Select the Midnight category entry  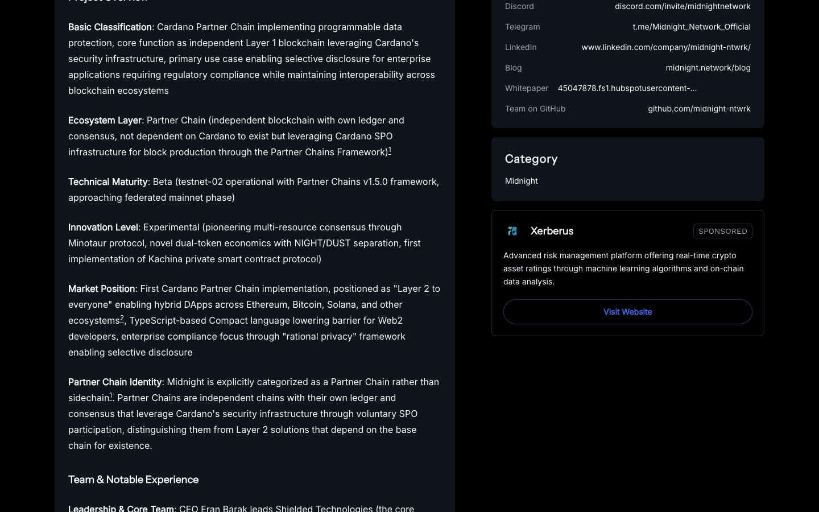[521, 181]
